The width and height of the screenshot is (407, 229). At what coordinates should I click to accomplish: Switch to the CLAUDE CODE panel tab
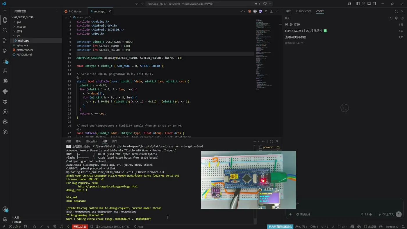pyautogui.click(x=304, y=11)
